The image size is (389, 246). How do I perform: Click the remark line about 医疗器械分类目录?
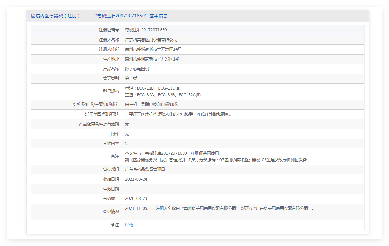[216, 160]
